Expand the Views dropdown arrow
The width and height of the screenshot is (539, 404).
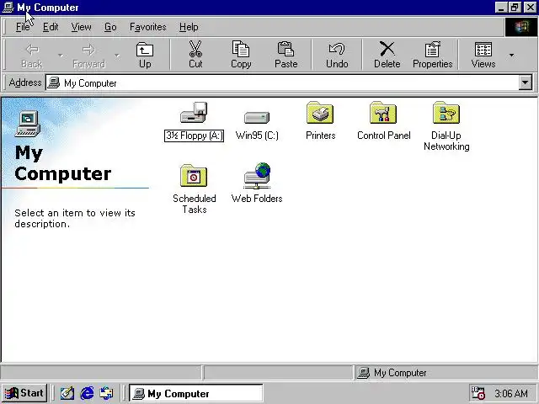click(x=511, y=55)
